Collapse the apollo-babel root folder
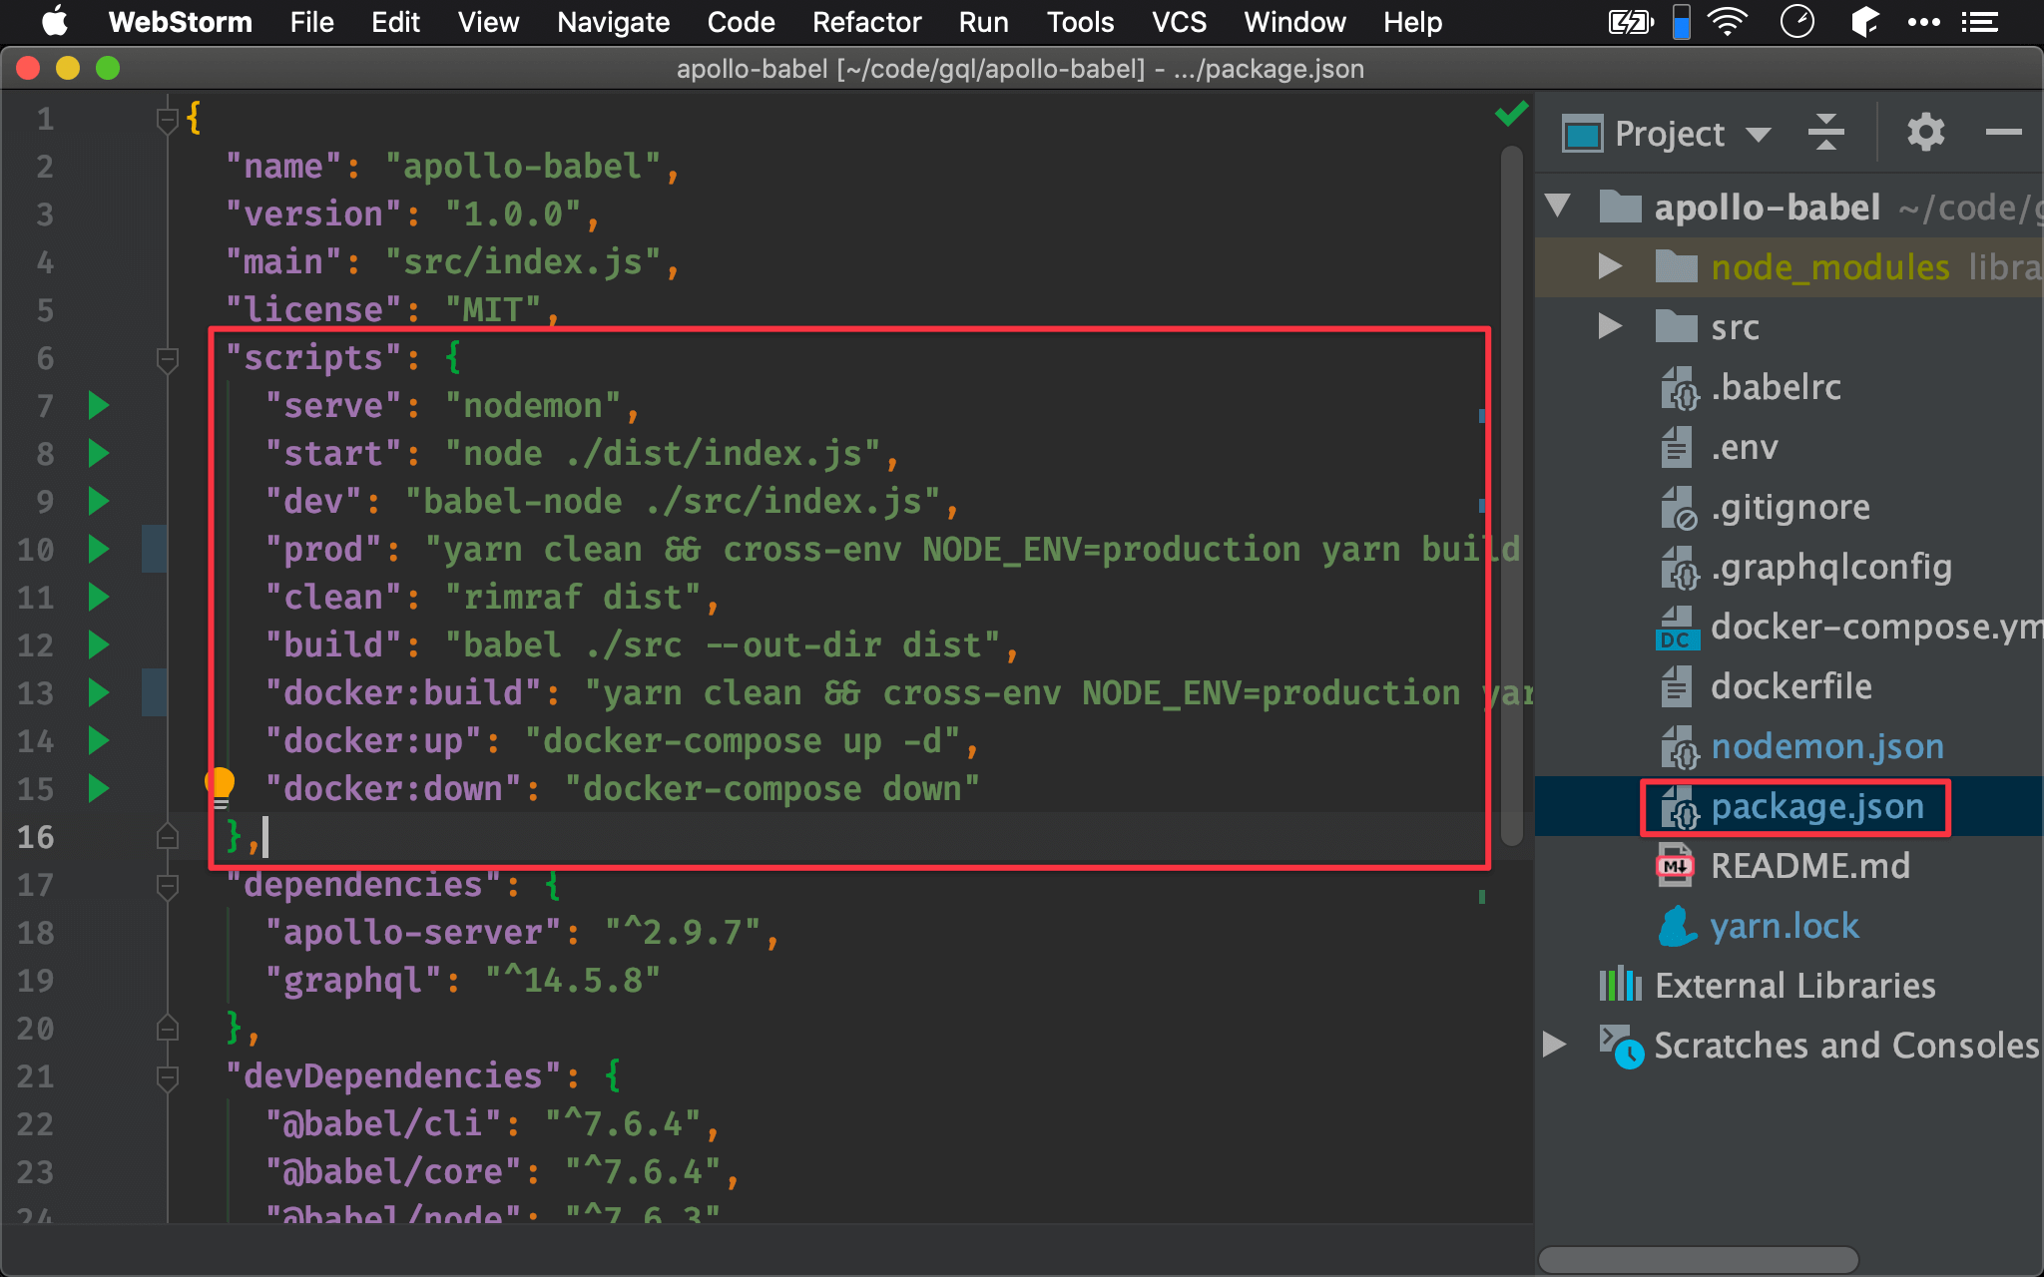 [1558, 207]
